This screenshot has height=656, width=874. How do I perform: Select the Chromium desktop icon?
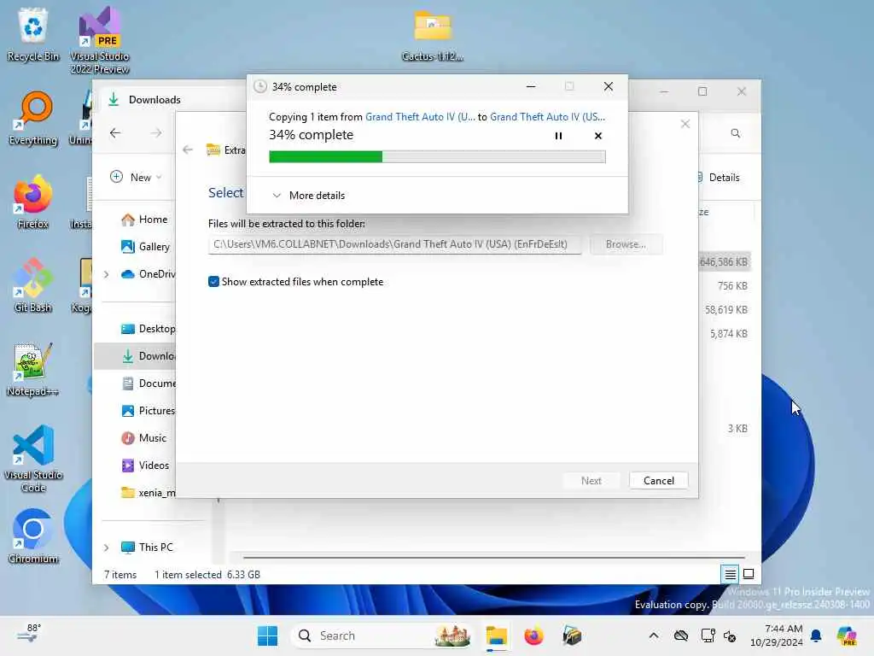point(33,536)
